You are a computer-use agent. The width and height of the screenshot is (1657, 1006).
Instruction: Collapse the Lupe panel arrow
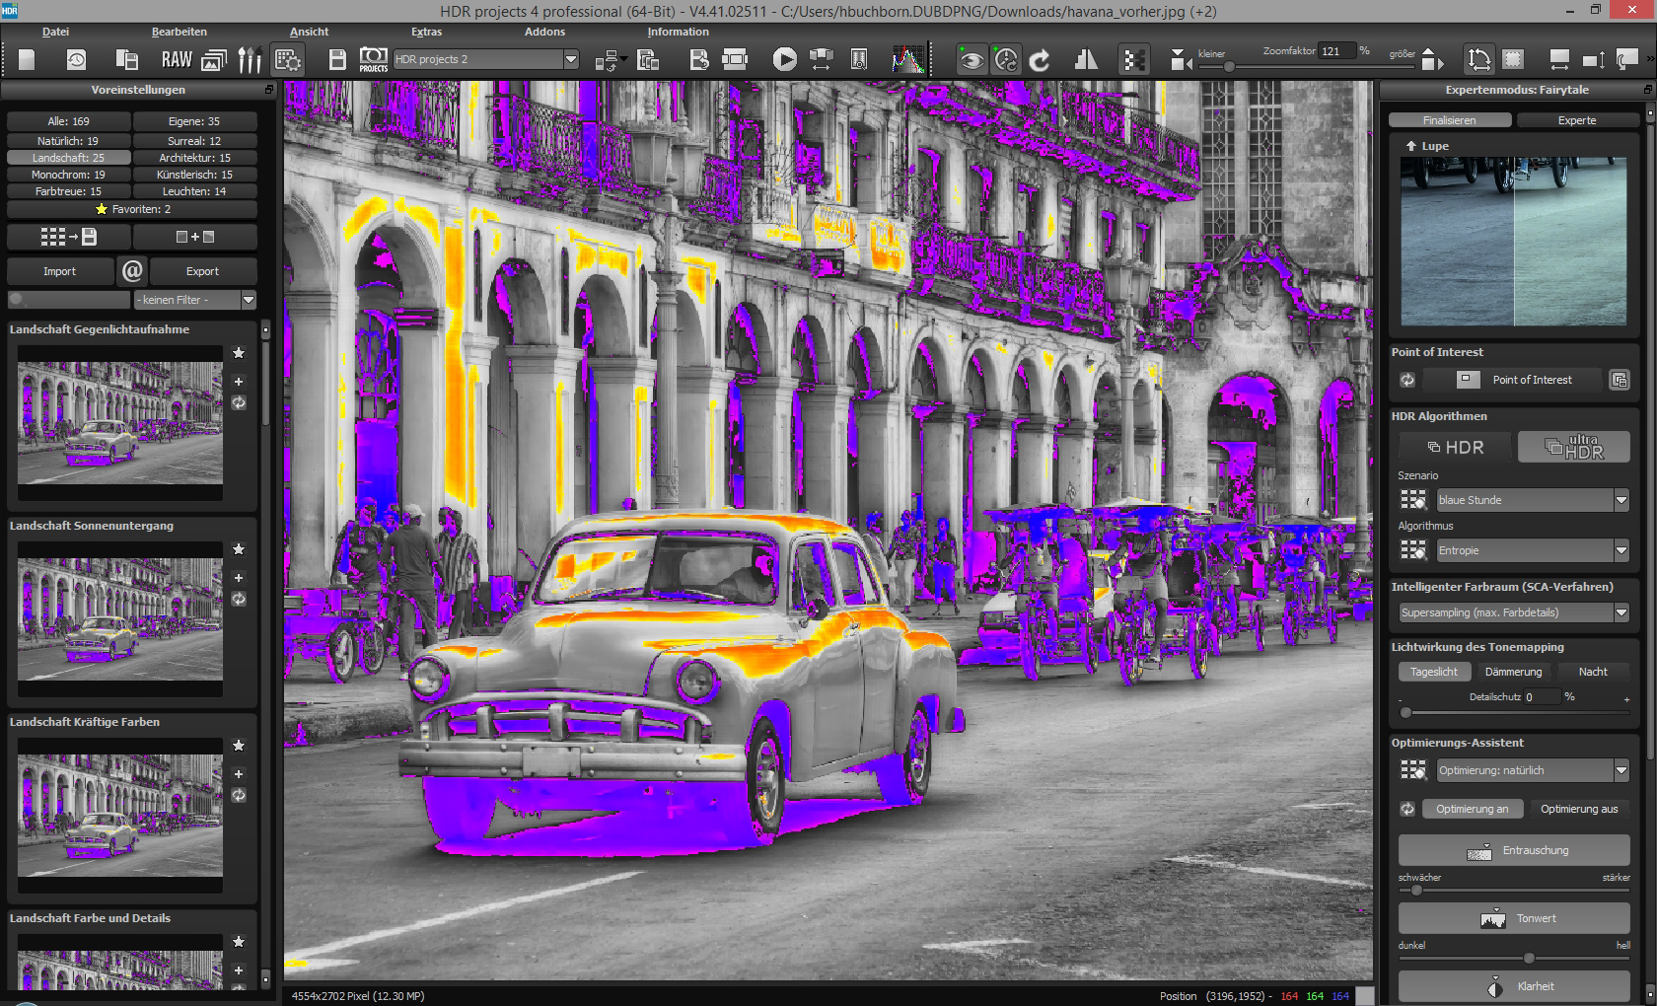click(x=1411, y=145)
